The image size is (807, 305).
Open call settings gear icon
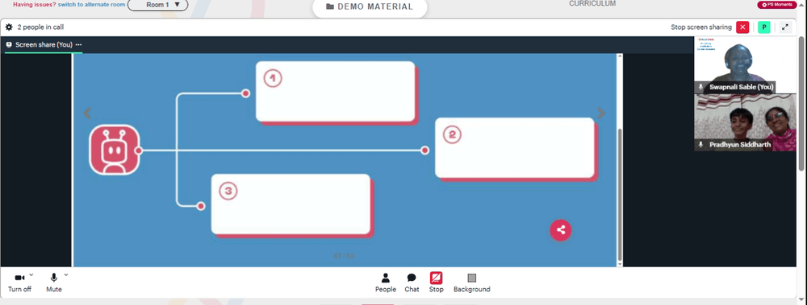coord(9,27)
